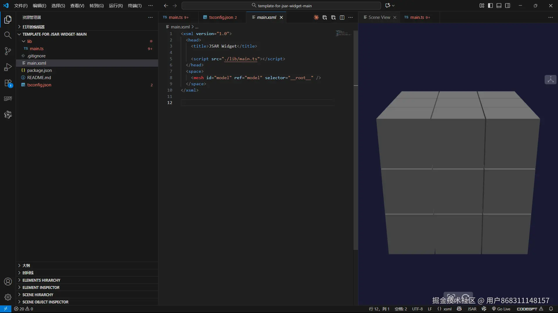Toggle the secondary side bar visibility

(508, 6)
